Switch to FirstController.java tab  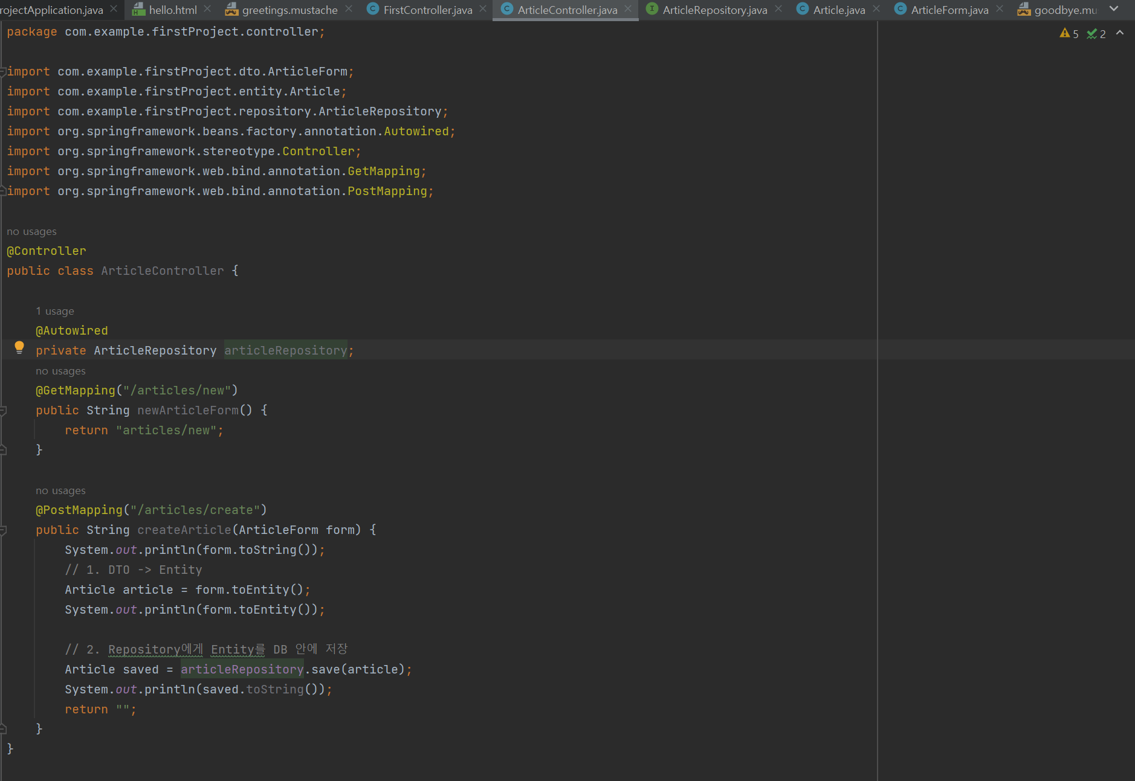pos(428,10)
